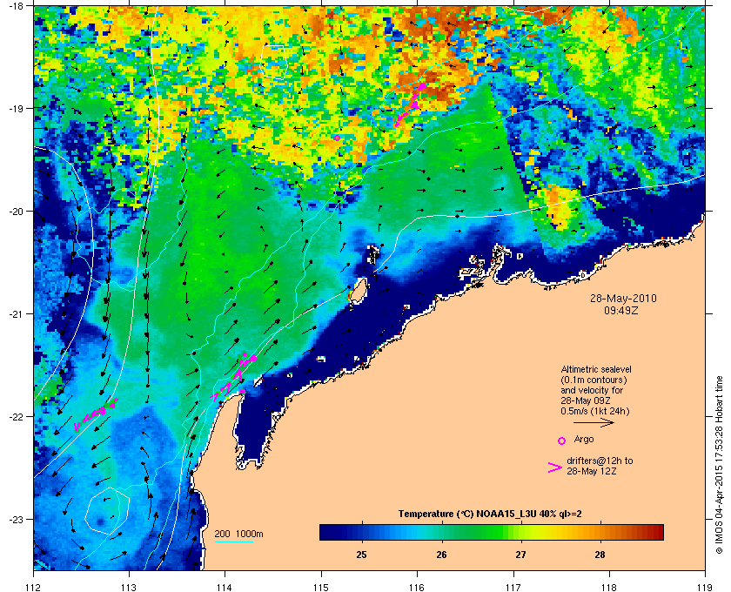Click the latitude axis label -23
The image size is (731, 592).
[17, 519]
